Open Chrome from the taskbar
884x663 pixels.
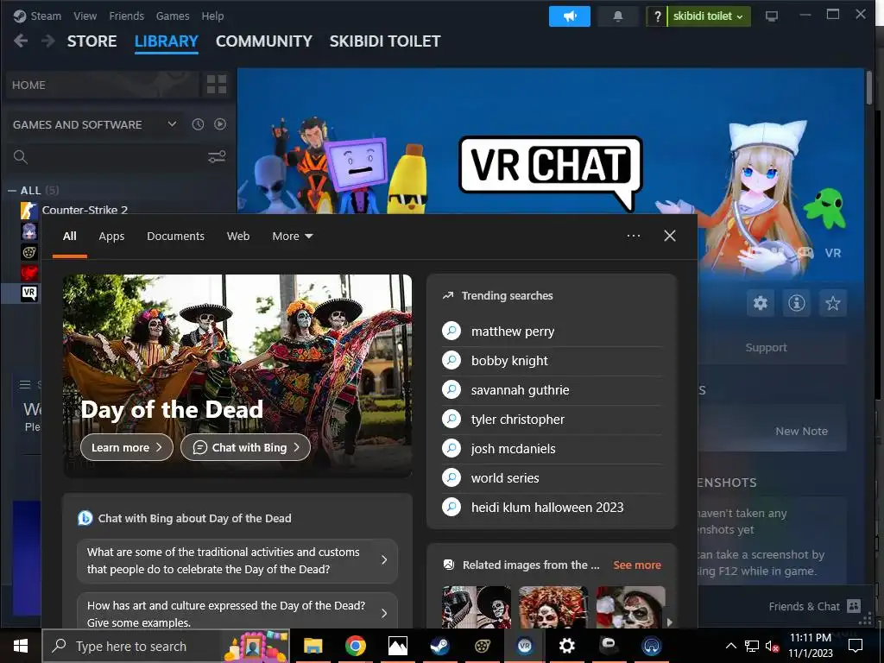(x=355, y=646)
